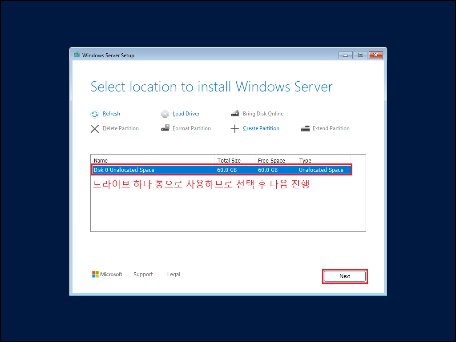456x342 pixels.
Task: Click the 60.0 GB Free Space cell
Action: tap(268, 170)
